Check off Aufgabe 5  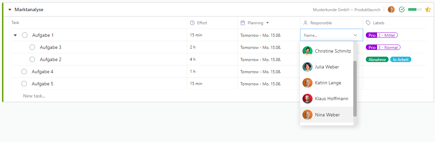click(x=24, y=84)
